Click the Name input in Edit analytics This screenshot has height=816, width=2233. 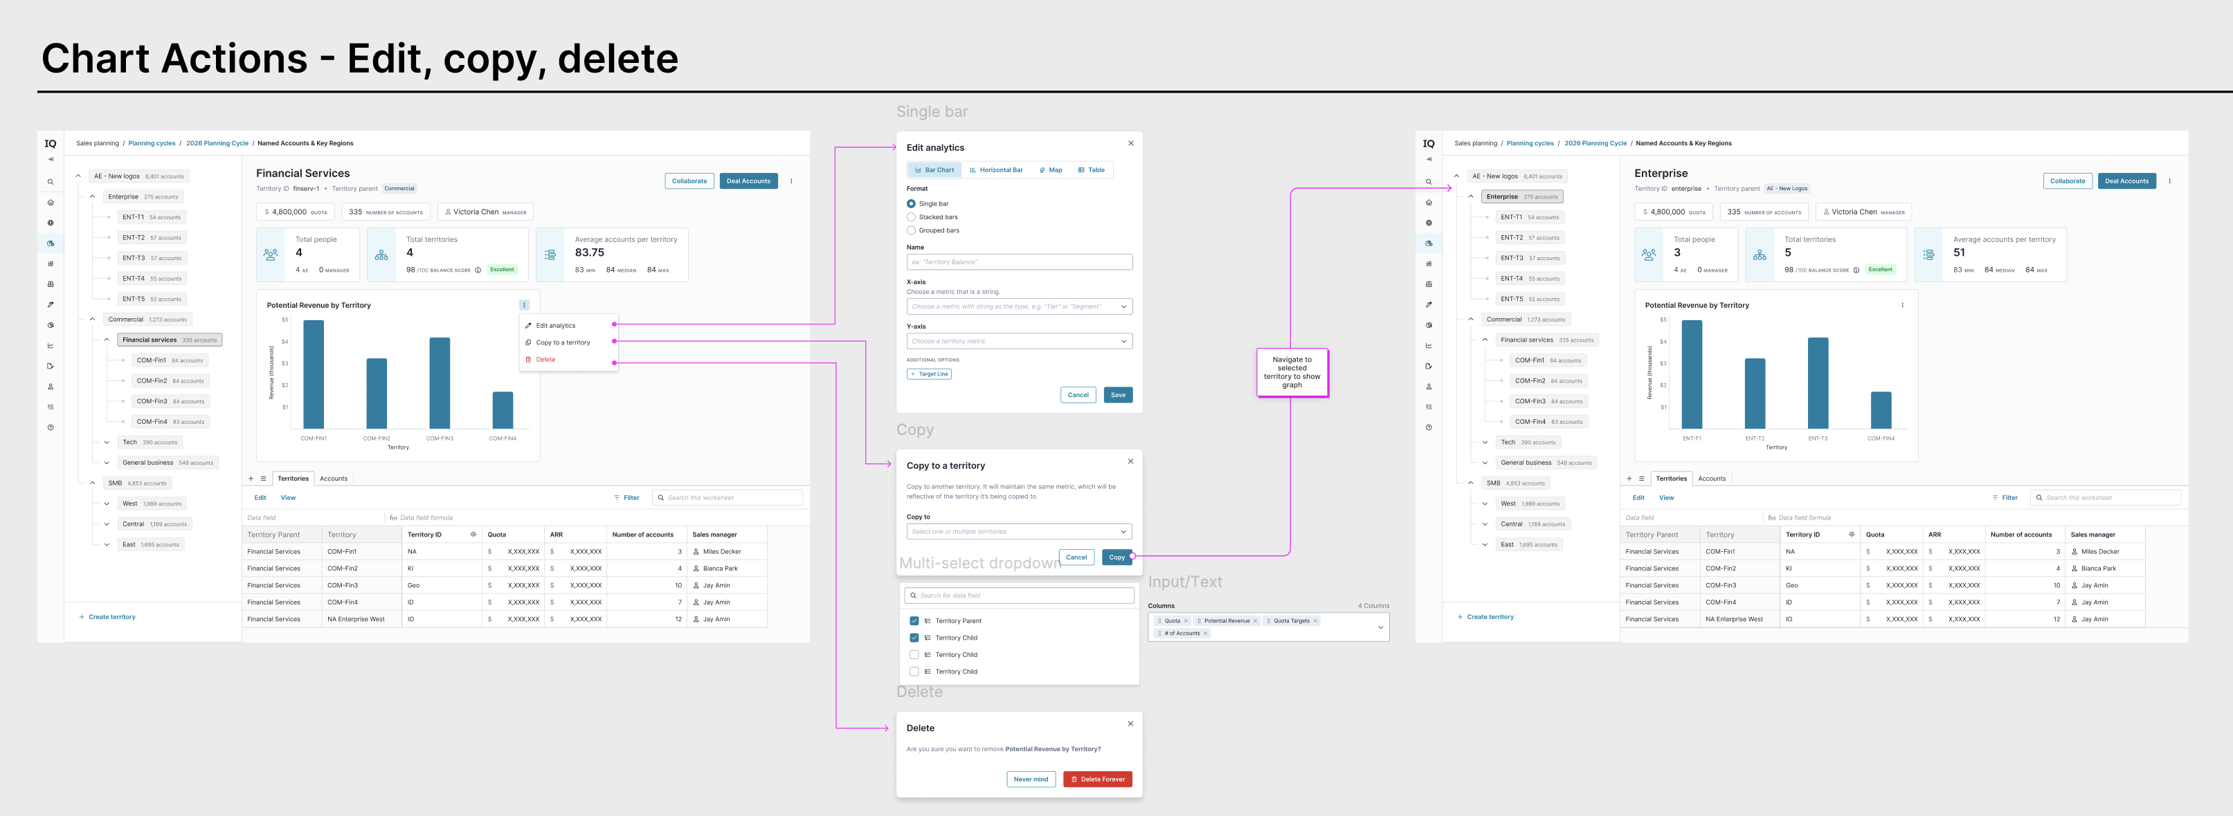click(1020, 261)
